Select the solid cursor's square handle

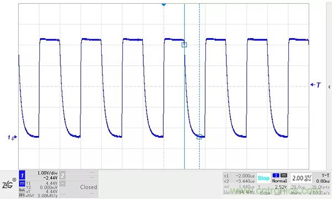tap(184, 45)
